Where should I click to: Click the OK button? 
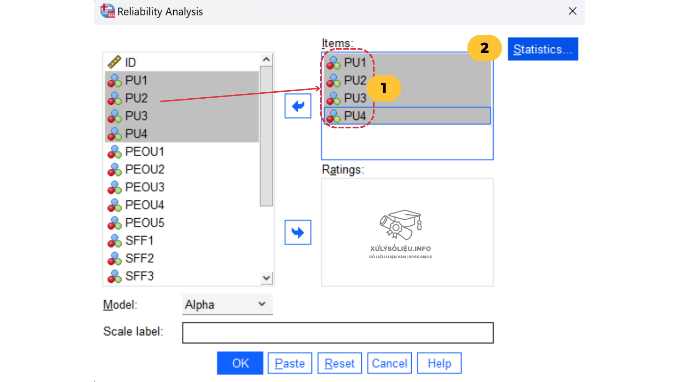pos(240,363)
